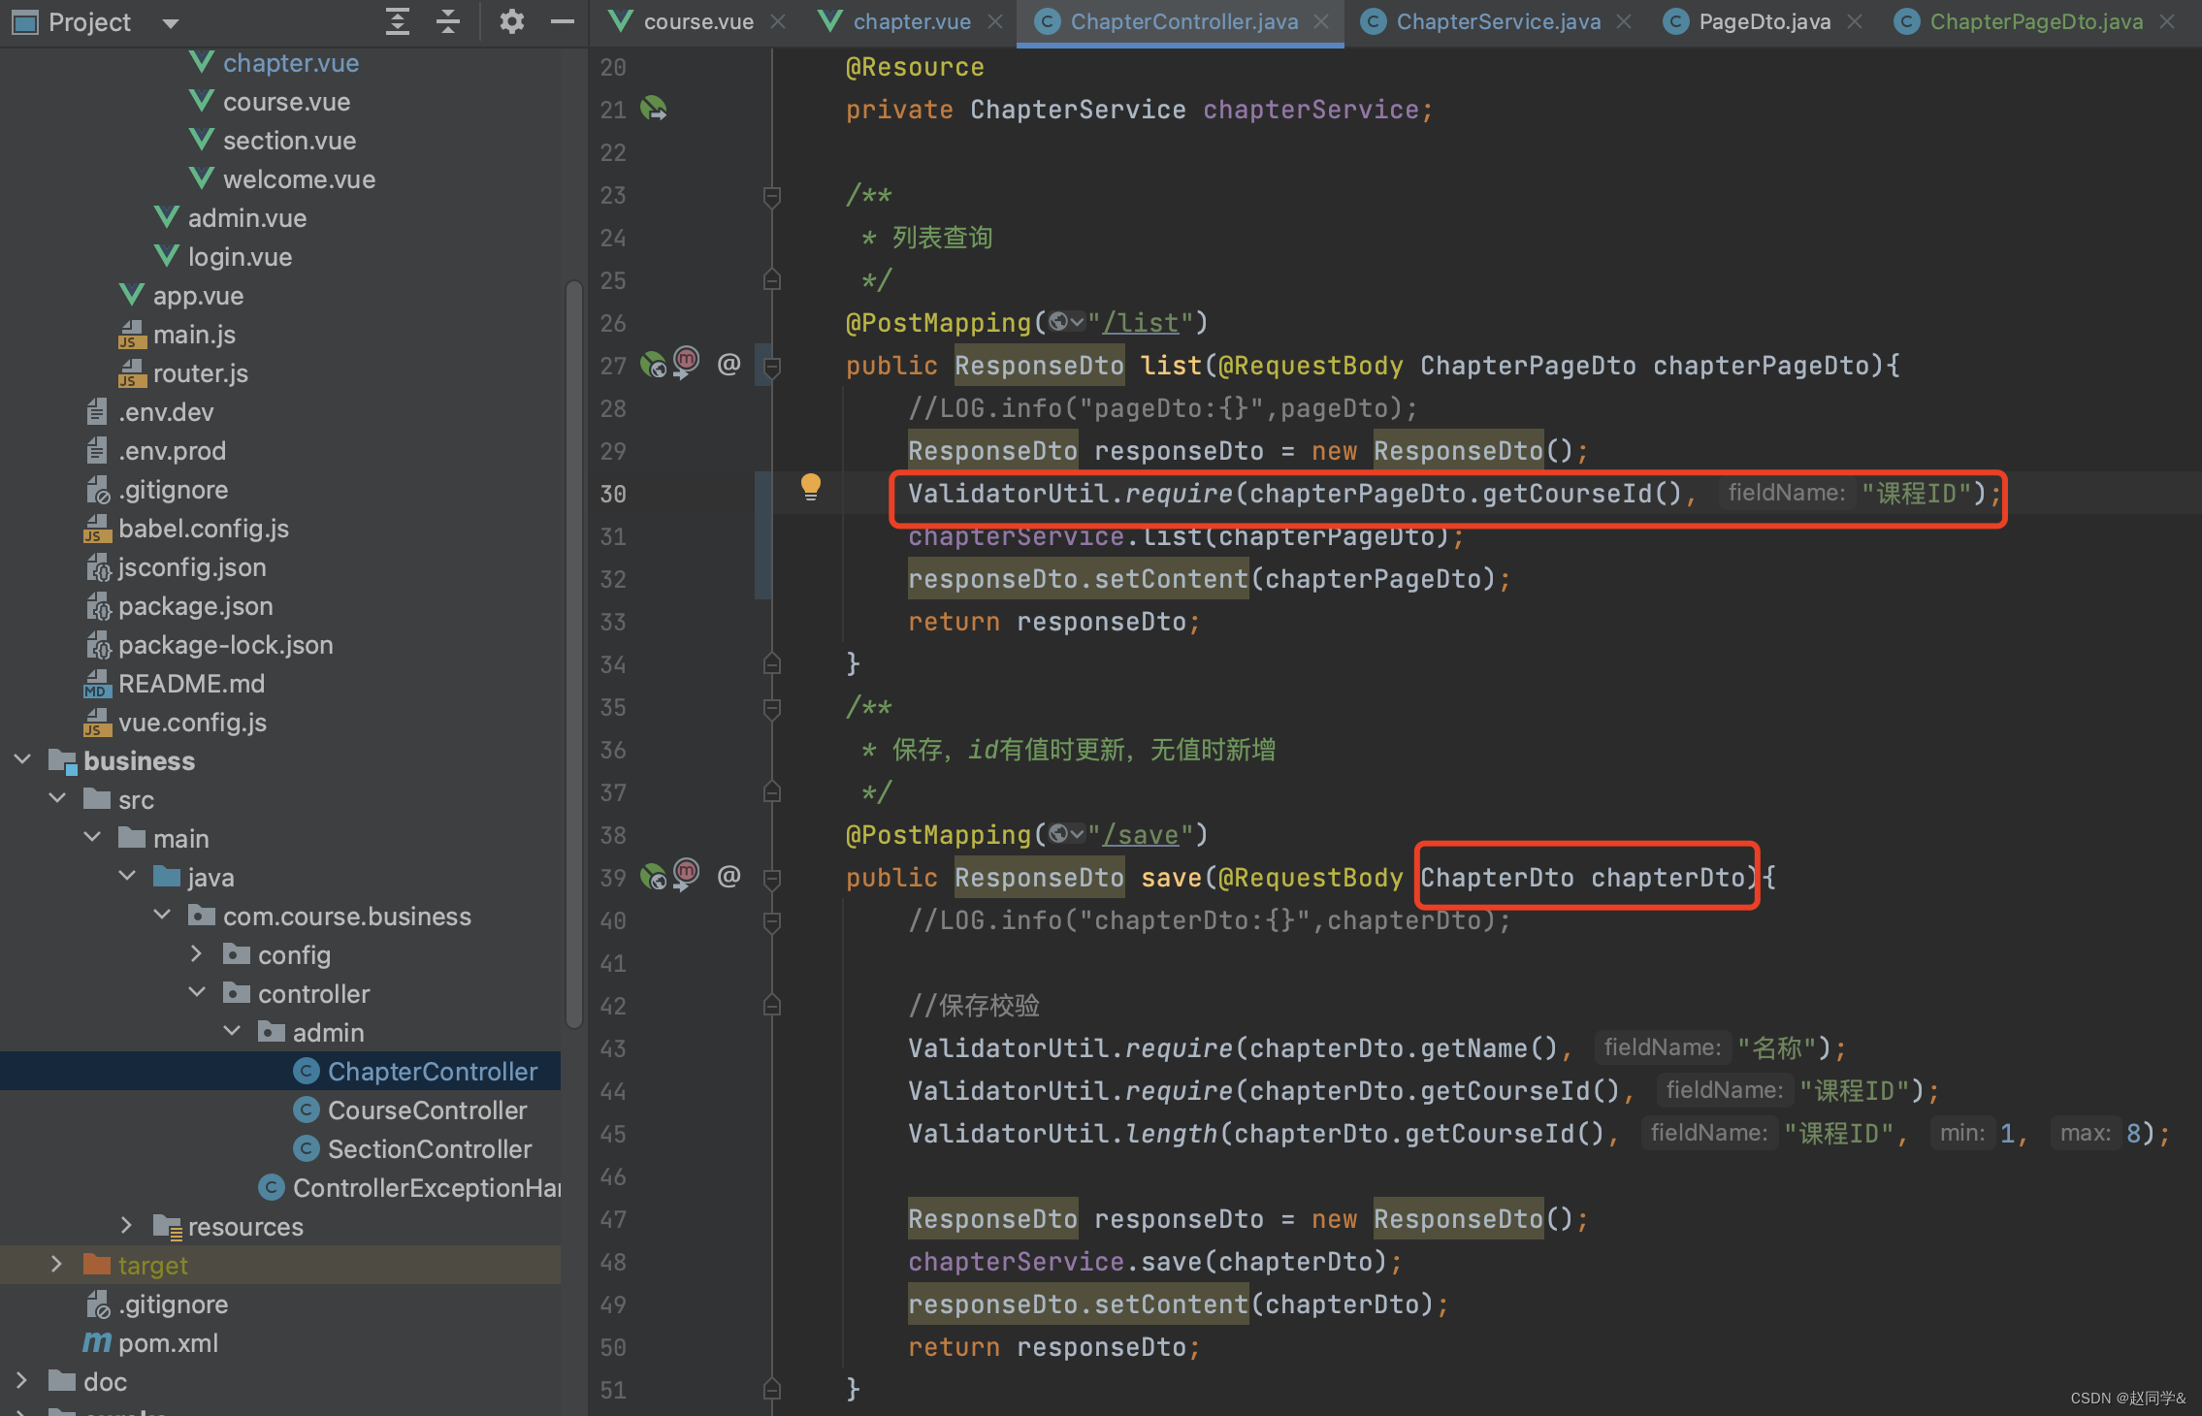
Task: Toggle fold marker at line 39 save method
Action: coord(772,879)
